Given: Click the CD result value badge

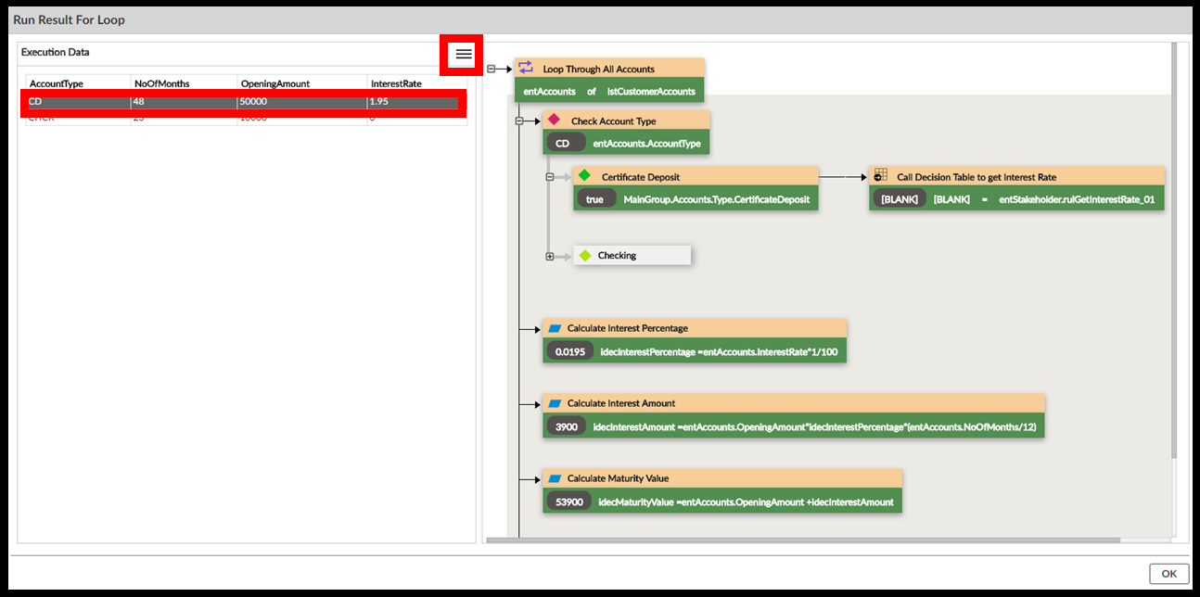Looking at the screenshot, I should tap(566, 143).
